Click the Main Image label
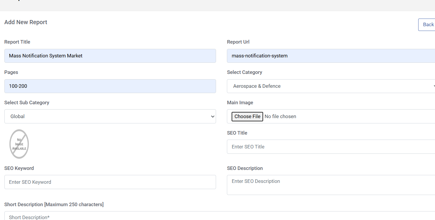The image size is (435, 220). click(x=240, y=103)
